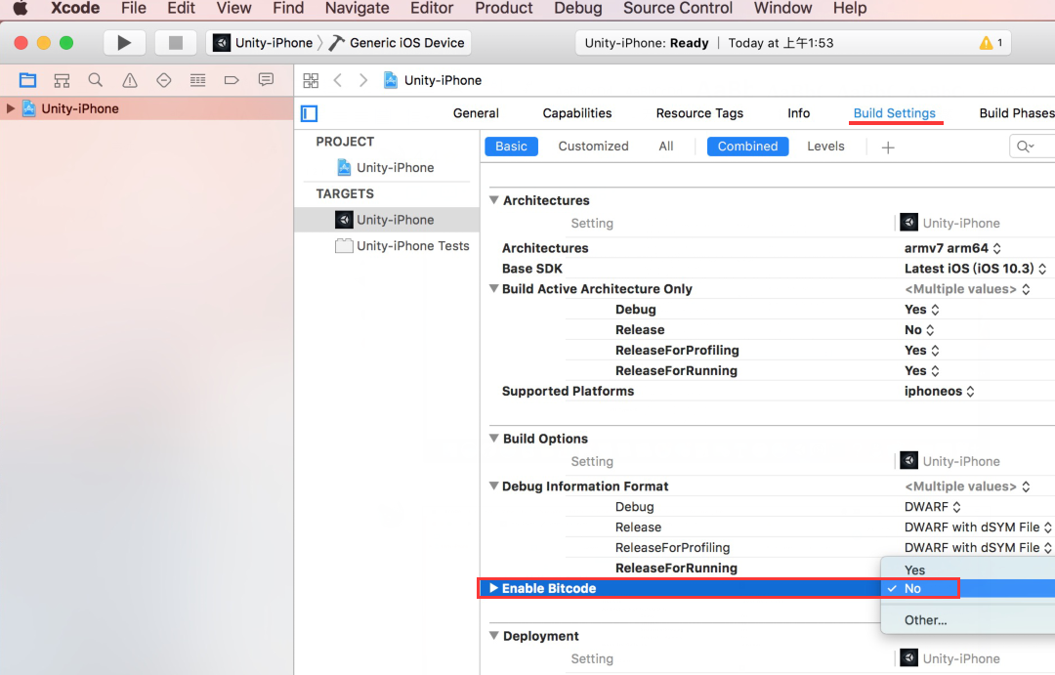This screenshot has width=1055, height=675.
Task: Click the related items grid icon
Action: click(x=311, y=81)
